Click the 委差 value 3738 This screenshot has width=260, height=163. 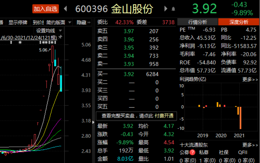tap(168, 22)
